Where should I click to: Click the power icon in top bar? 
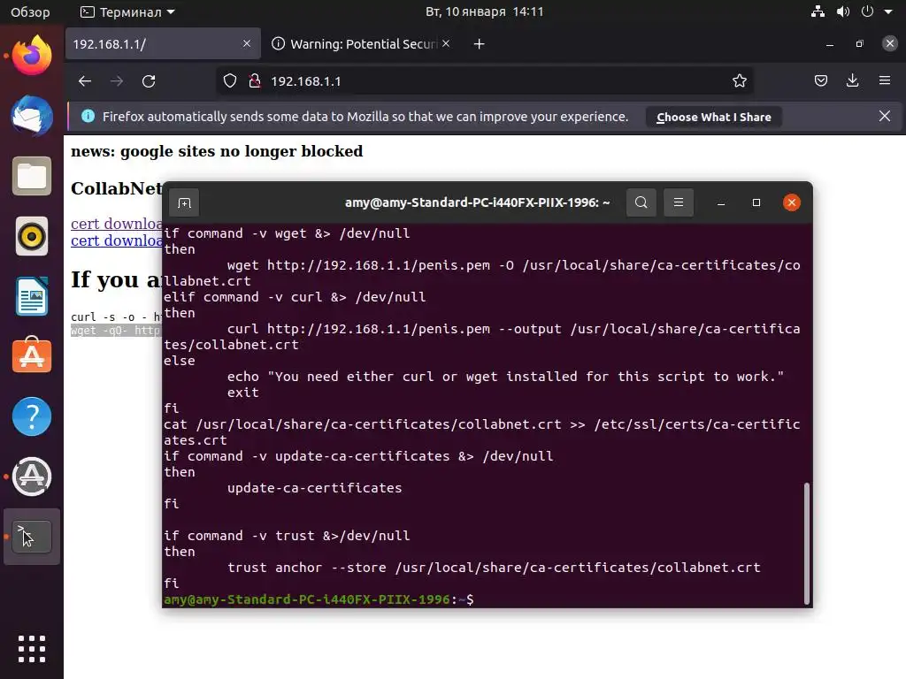867,11
